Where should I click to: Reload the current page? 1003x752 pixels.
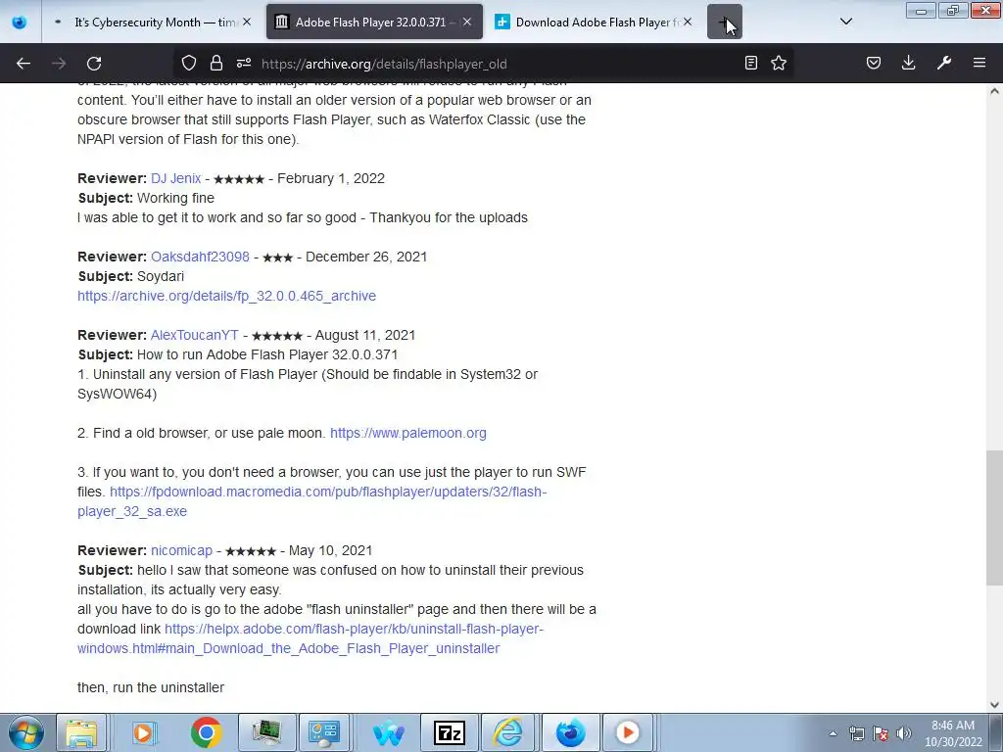point(94,64)
